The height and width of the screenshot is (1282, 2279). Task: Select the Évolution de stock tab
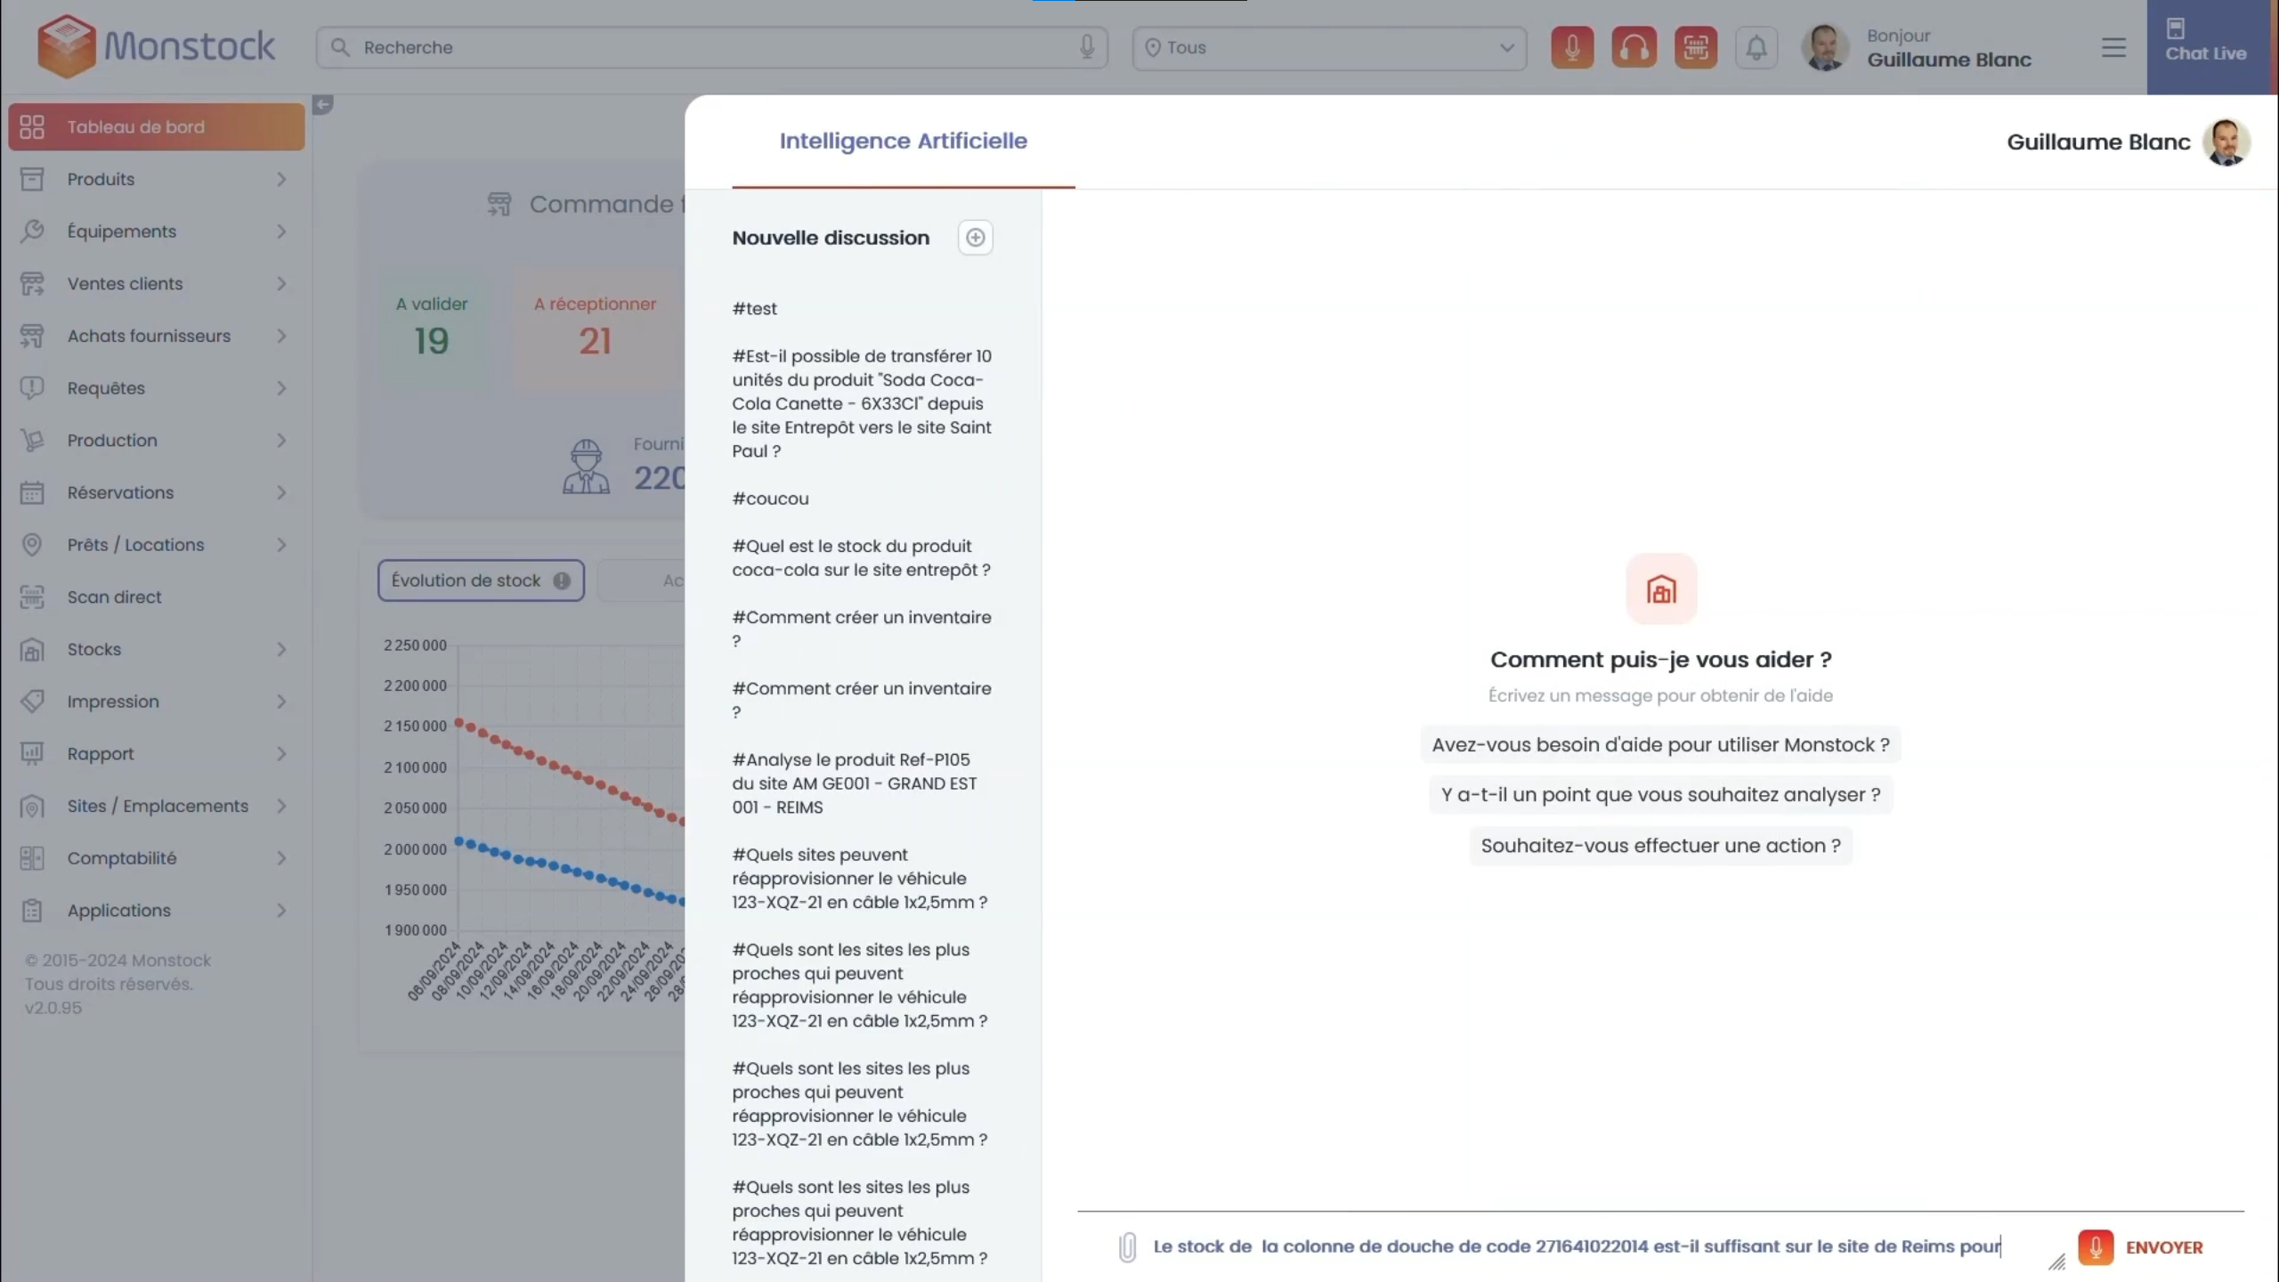[x=481, y=580]
